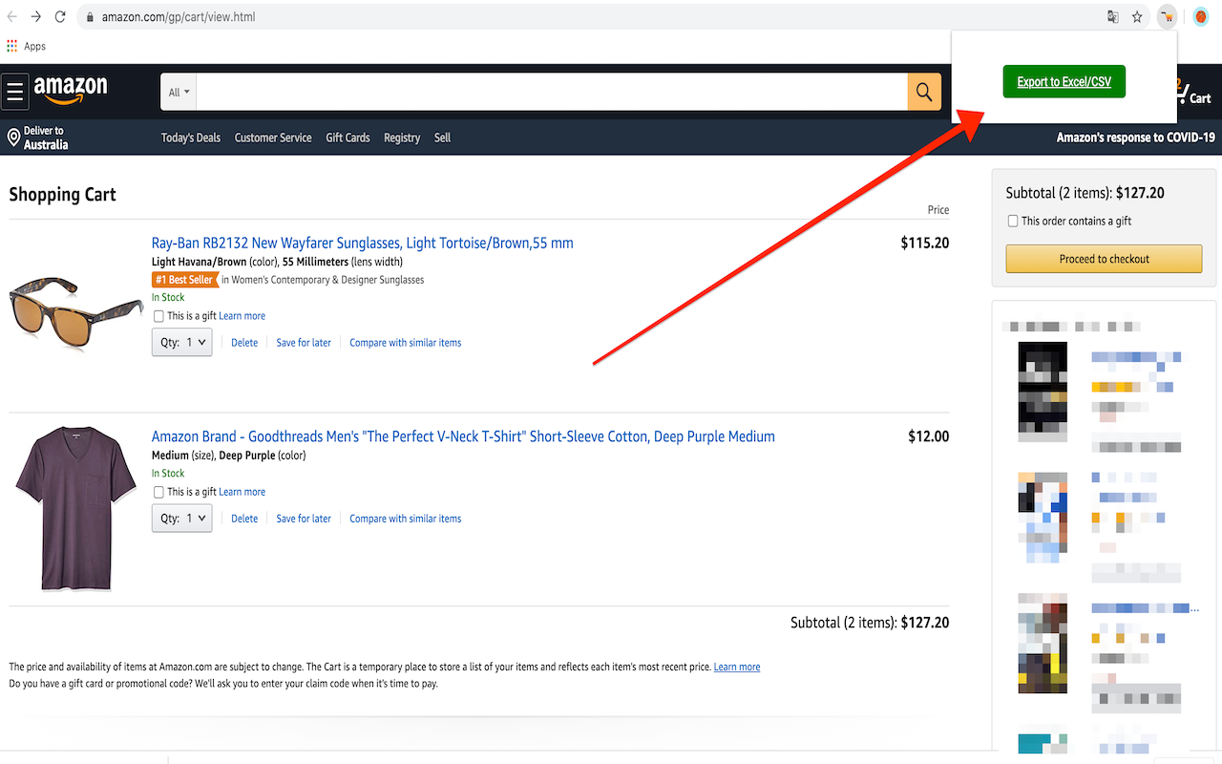The width and height of the screenshot is (1222, 764).
Task: Mark the Ray-Ban sunglasses as a gift
Action: pos(158,316)
